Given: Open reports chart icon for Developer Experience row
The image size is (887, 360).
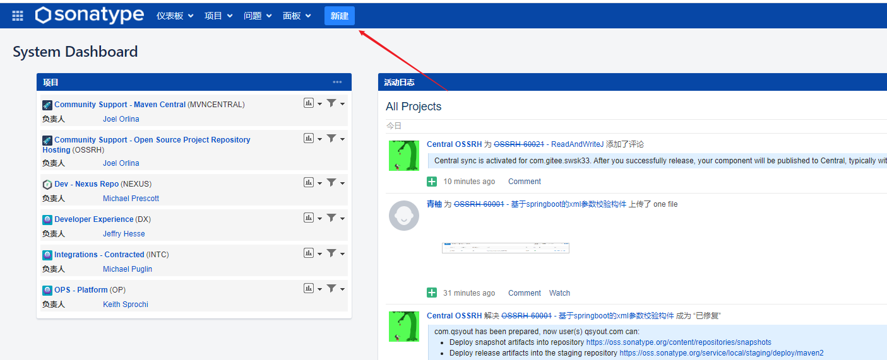Looking at the screenshot, I should [x=309, y=218].
